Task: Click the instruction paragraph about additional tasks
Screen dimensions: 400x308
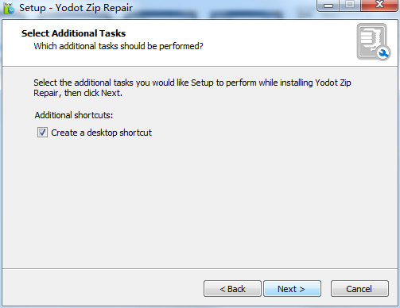Action: [192, 88]
